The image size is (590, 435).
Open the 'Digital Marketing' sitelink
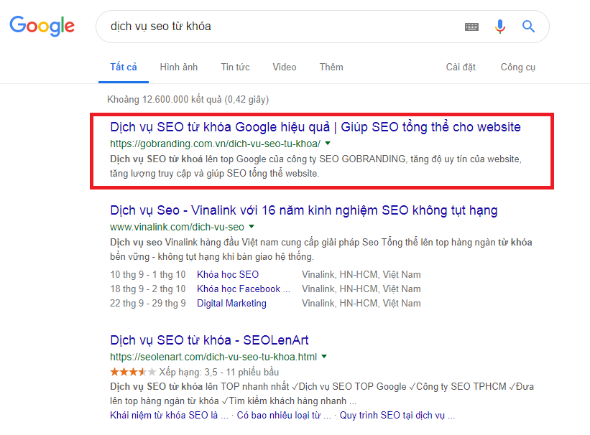point(231,304)
